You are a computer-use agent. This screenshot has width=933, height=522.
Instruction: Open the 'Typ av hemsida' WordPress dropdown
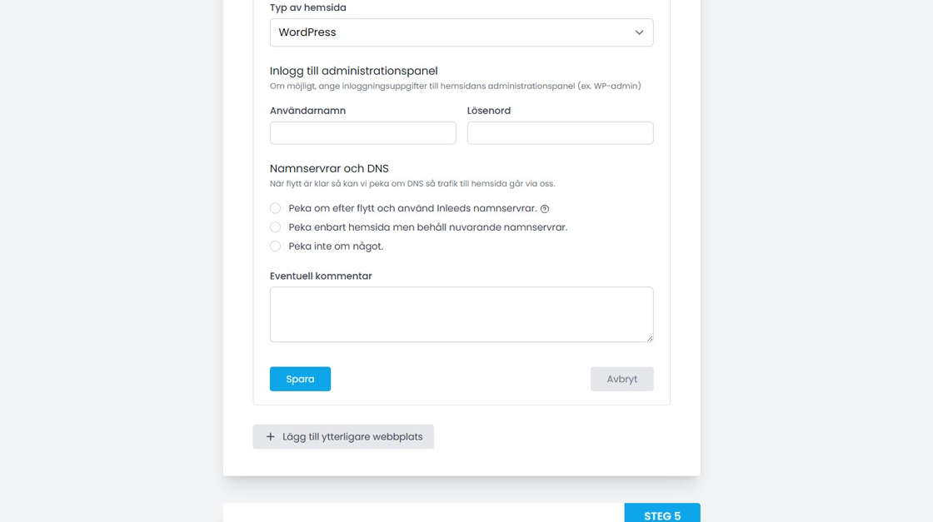pos(461,32)
